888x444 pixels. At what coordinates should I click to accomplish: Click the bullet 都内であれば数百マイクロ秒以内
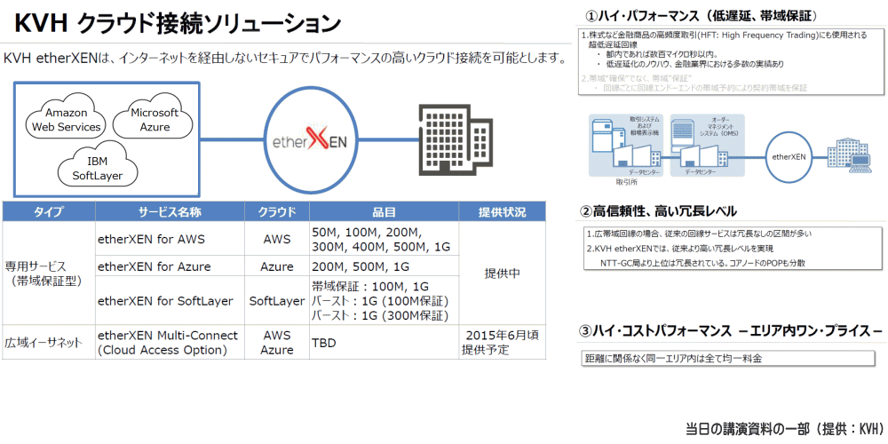[x=660, y=54]
